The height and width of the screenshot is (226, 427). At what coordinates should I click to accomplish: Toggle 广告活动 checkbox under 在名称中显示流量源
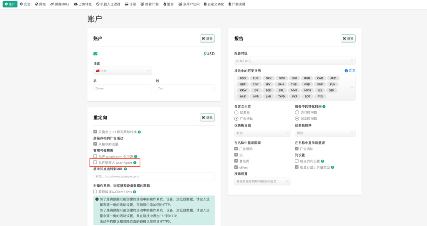pyautogui.click(x=296, y=149)
